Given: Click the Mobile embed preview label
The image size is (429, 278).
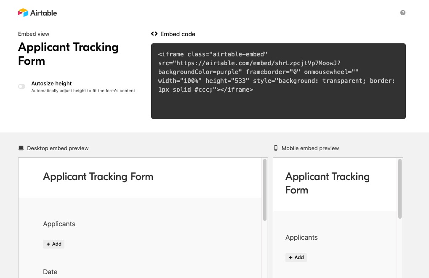Looking at the screenshot, I should tap(310, 148).
